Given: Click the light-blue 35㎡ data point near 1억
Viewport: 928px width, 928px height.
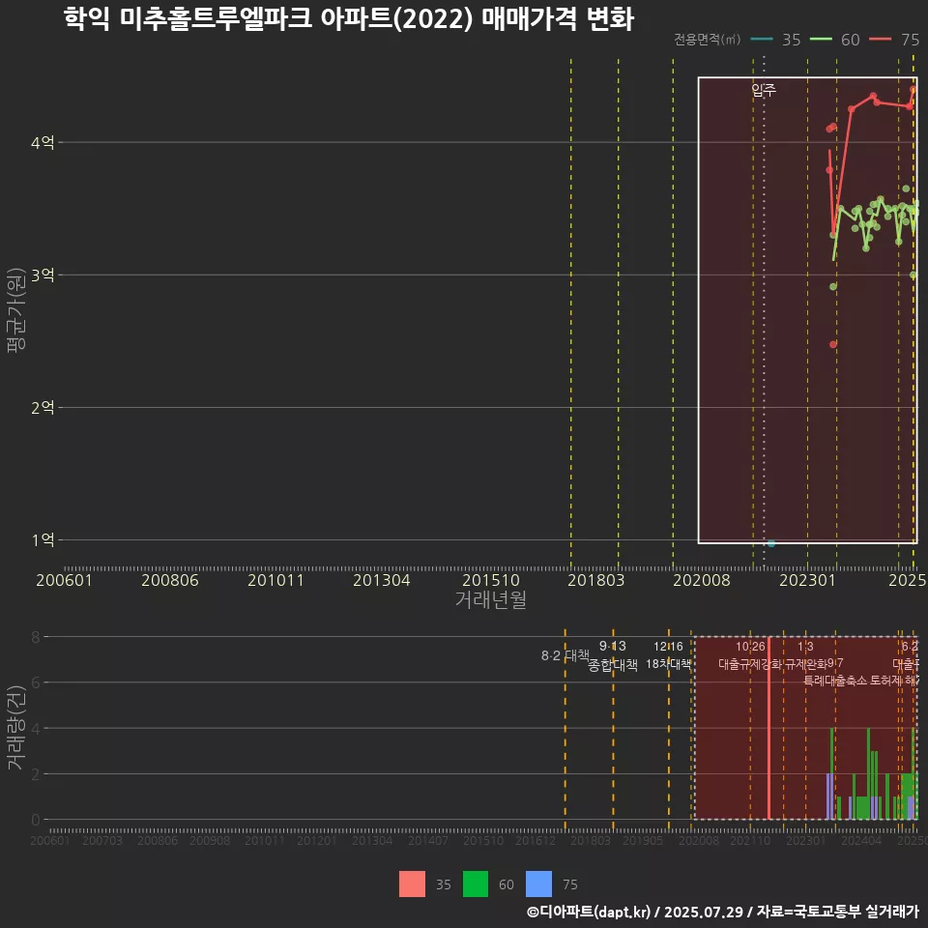Looking at the screenshot, I should [771, 543].
